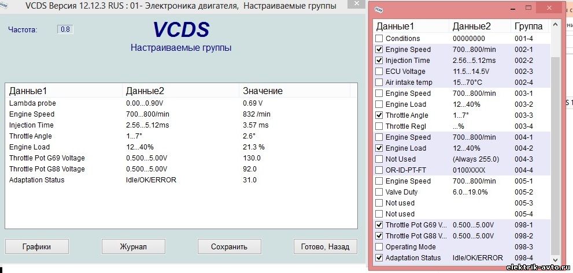This screenshot has height=273, width=573.
Task: Click the Графики button
Action: pyautogui.click(x=36, y=246)
